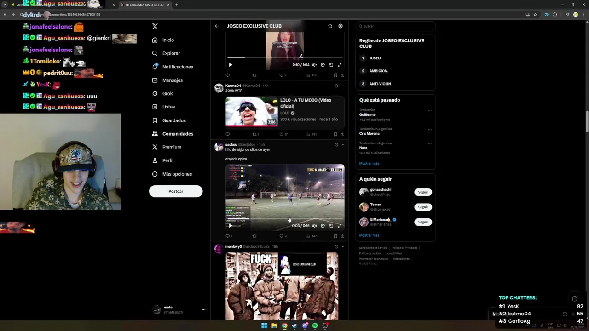Open account menu dots beside matepuch
The width and height of the screenshot is (589, 331).
click(x=203, y=310)
